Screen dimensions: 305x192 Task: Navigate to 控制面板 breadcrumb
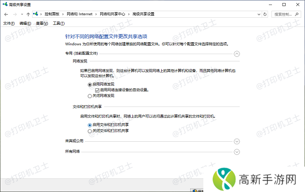click(x=52, y=14)
